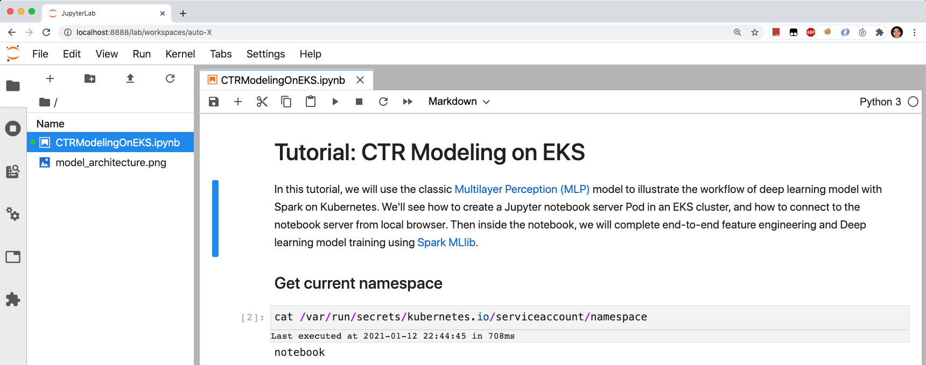Viewport: 926px width, 365px height.
Task: Open the AdBlock Plus extension
Action: point(811,32)
